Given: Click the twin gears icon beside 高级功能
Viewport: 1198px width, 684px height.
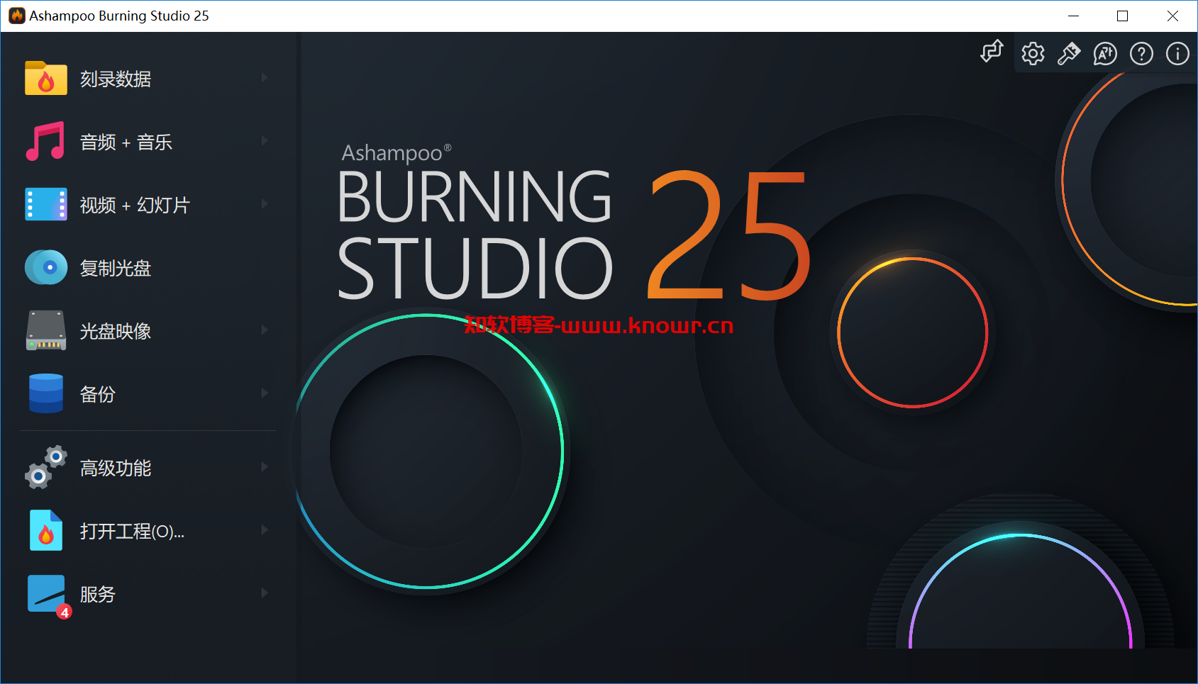Looking at the screenshot, I should tap(46, 467).
